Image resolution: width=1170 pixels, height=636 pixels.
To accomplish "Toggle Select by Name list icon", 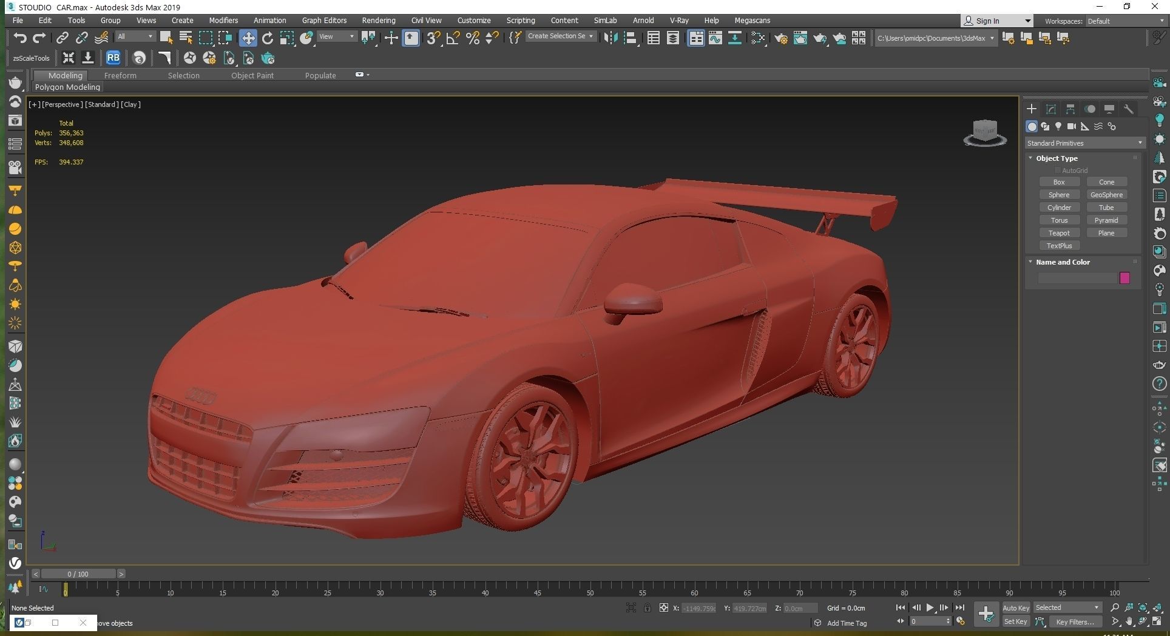I will (x=186, y=38).
